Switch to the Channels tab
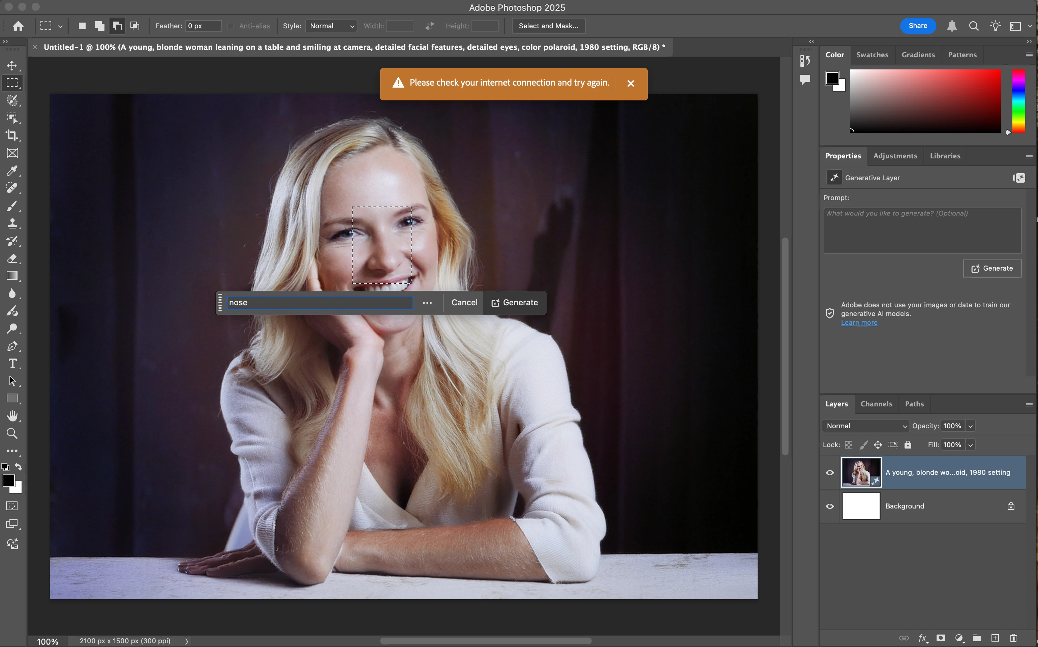1038x647 pixels. [x=876, y=404]
